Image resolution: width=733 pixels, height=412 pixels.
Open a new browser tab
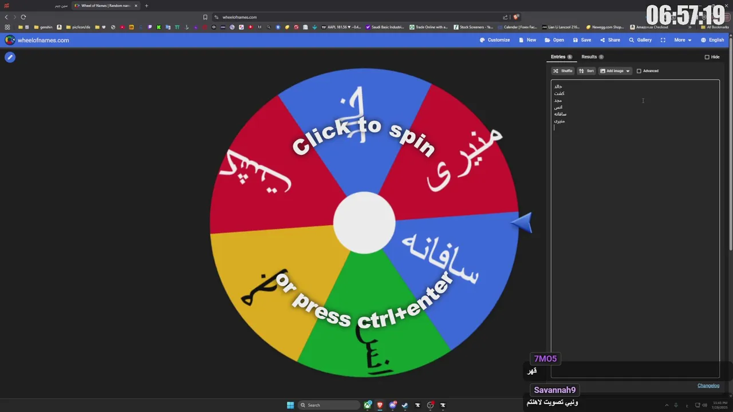coord(146,6)
